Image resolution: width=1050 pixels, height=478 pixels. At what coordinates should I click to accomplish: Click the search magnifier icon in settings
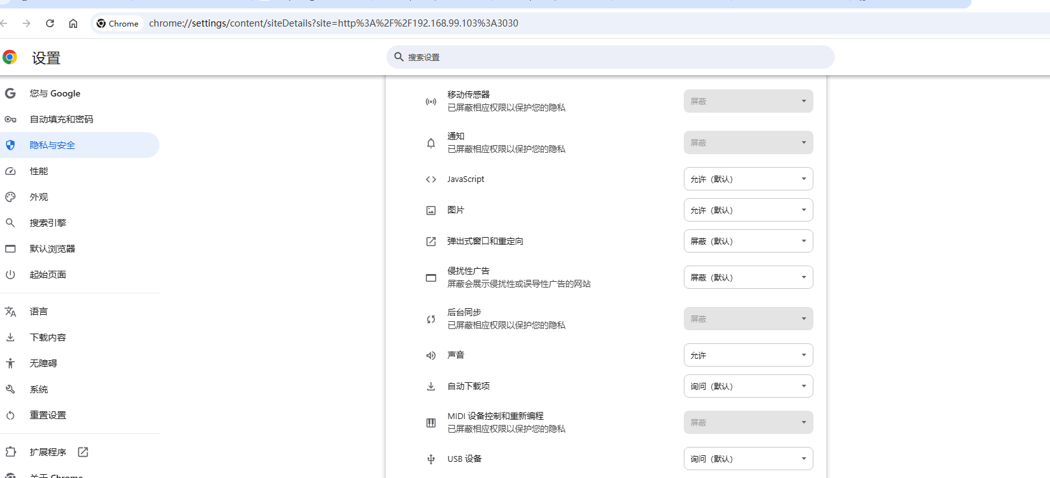click(399, 57)
